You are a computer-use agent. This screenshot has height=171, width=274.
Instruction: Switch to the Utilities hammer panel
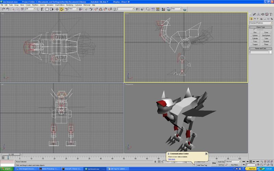pos(271,14)
